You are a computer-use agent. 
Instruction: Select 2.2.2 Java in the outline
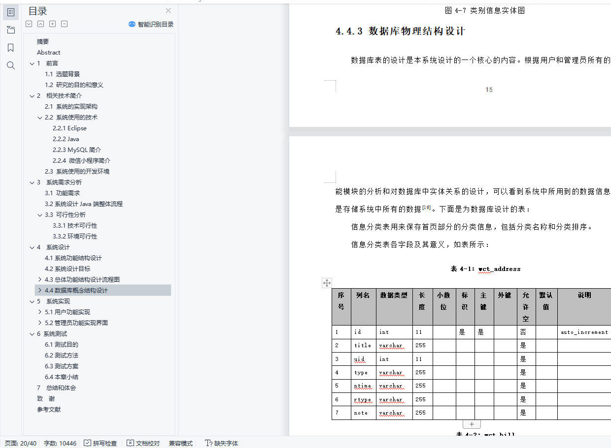66,139
